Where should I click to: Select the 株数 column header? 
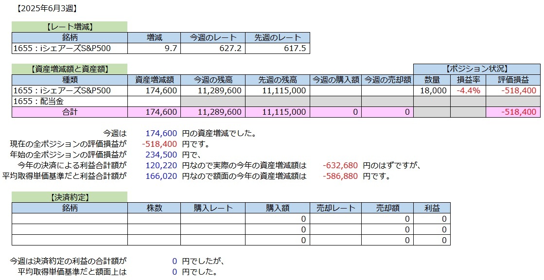[x=154, y=208]
